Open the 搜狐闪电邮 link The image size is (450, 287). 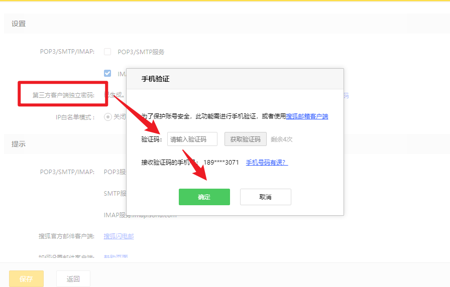(119, 236)
